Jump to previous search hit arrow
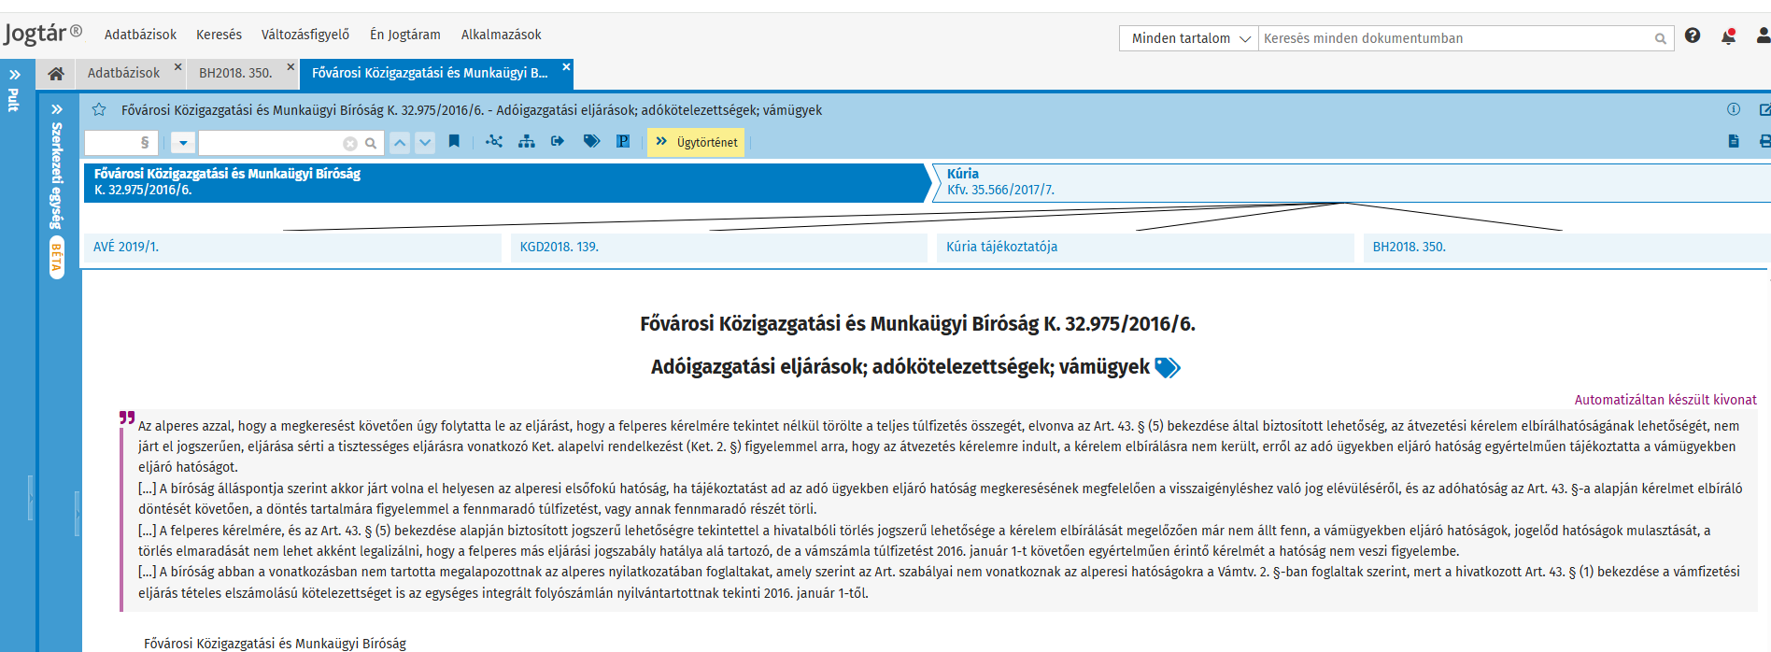1771x652 pixels. click(x=400, y=143)
